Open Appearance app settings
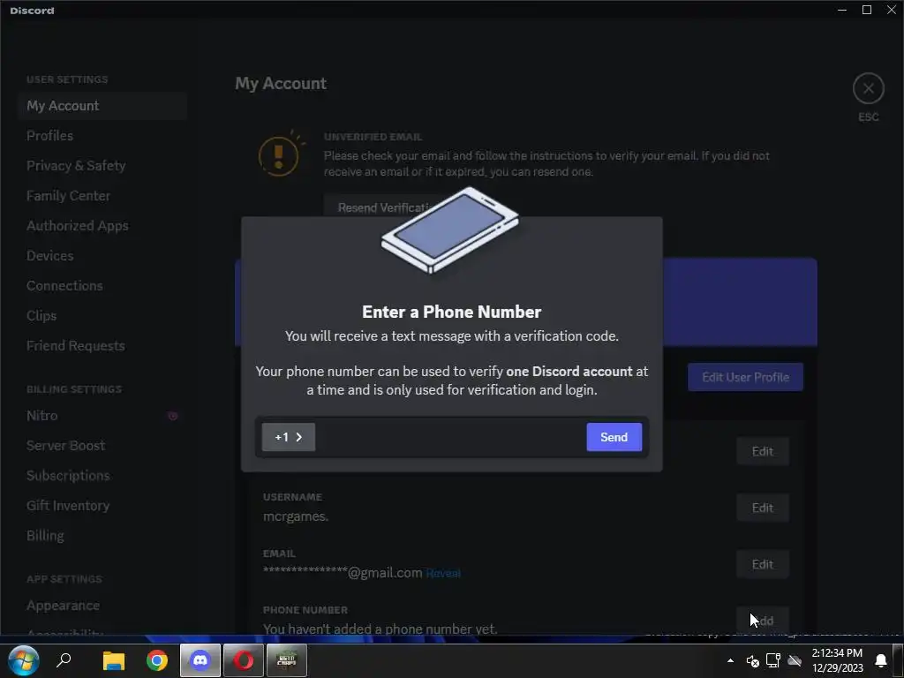This screenshot has width=904, height=678. click(102, 606)
